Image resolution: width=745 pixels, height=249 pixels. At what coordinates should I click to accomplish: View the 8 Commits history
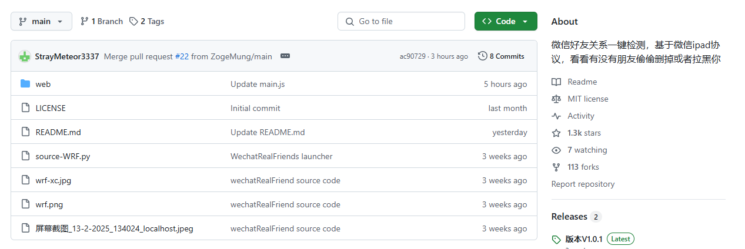501,56
